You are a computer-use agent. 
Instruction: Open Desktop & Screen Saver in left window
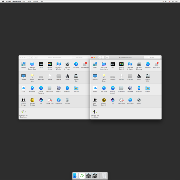pos(32,66)
